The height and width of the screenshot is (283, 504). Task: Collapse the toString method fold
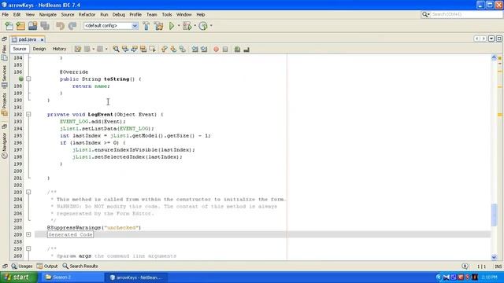(28, 79)
